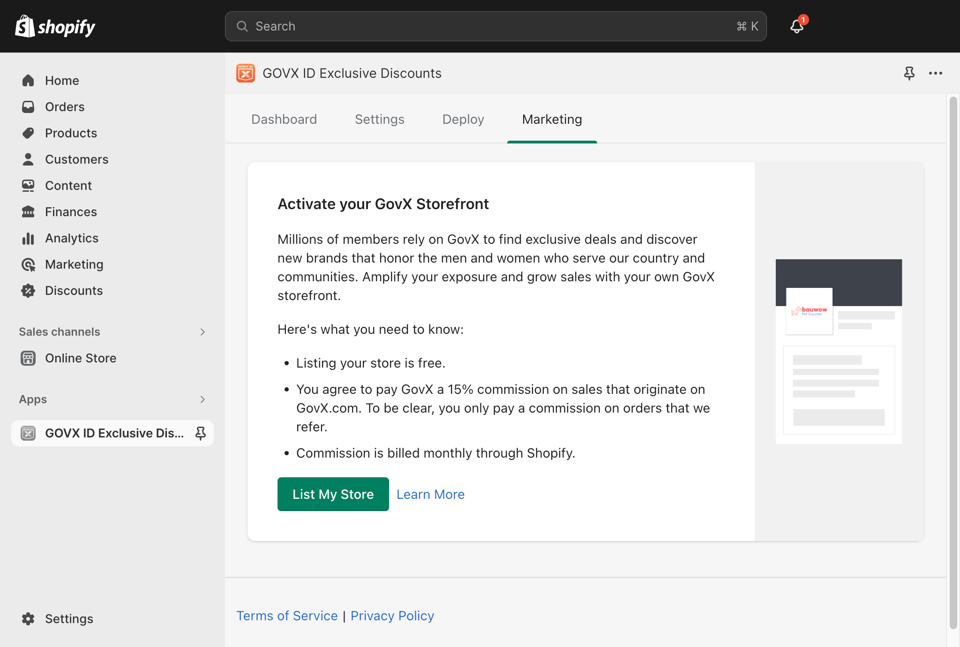Open the three-dot more actions menu
The image size is (960, 647).
(936, 73)
